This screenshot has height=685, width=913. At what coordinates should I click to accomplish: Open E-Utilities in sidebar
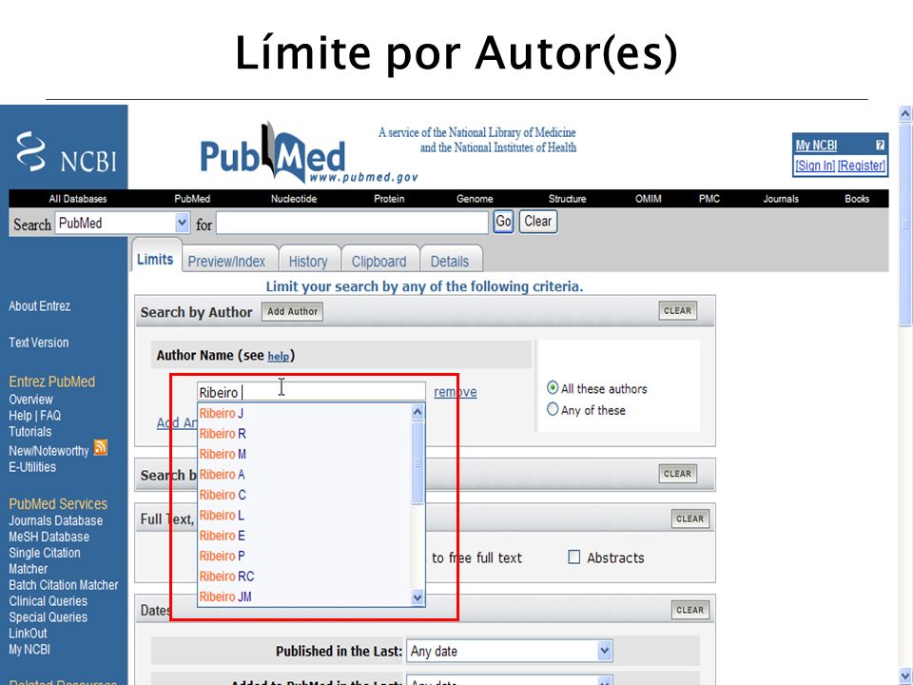(x=32, y=467)
